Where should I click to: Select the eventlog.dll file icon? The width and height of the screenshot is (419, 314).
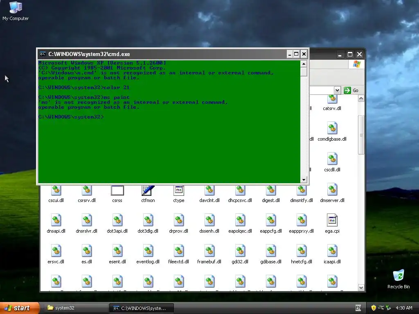(148, 254)
